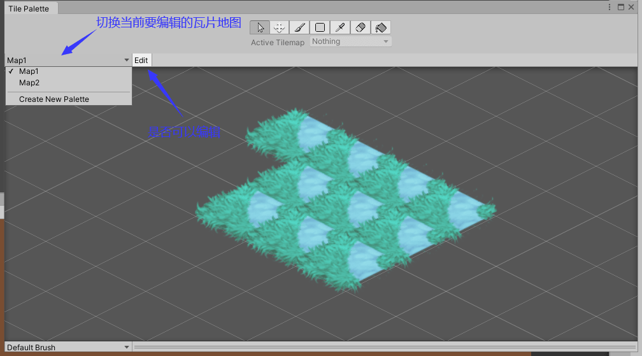
Task: Switch to the Tile Palette tab
Action: pyautogui.click(x=29, y=8)
